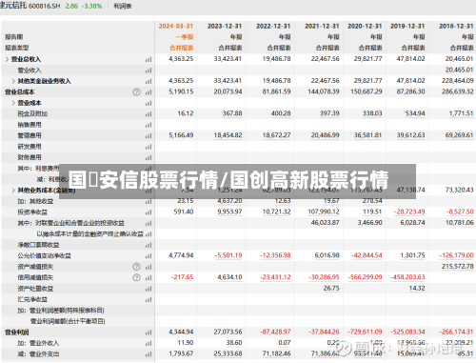
Task: Click help question mark beside 信用减值损失
Action: point(136,277)
